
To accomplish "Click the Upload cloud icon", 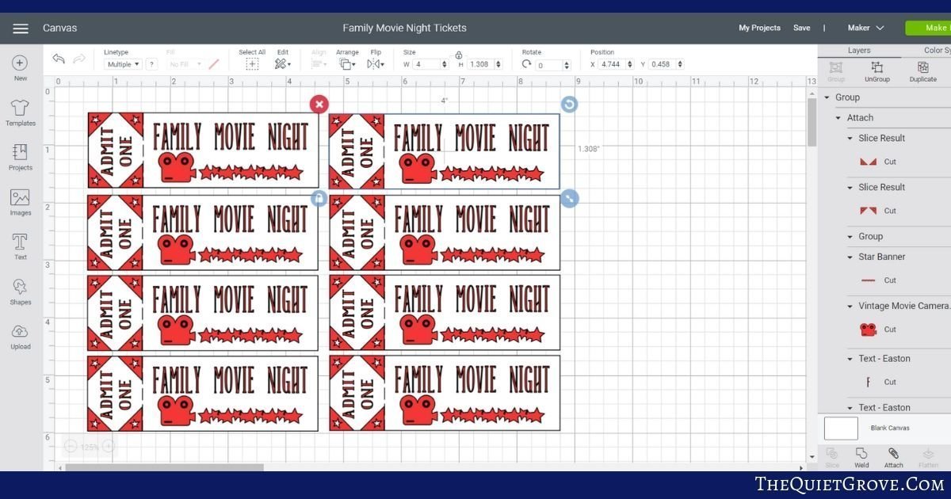I will pos(21,331).
